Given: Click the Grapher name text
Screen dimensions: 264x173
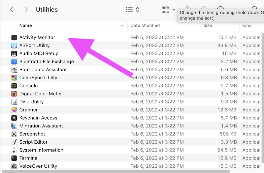Looking at the screenshot, I should pos(28,110).
